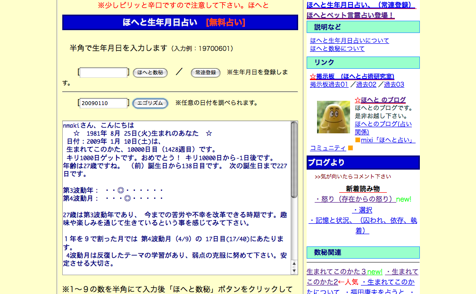Click the yellow character blog thumbnail
The width and height of the screenshot is (476, 294).
coord(333,117)
